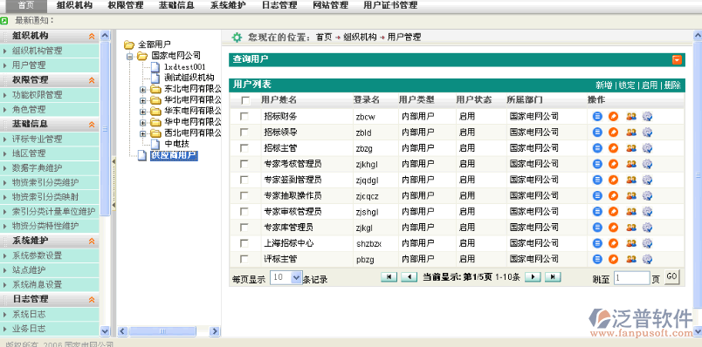
Task: Tick checkbox for 上海招标中心 user
Action: (244, 243)
